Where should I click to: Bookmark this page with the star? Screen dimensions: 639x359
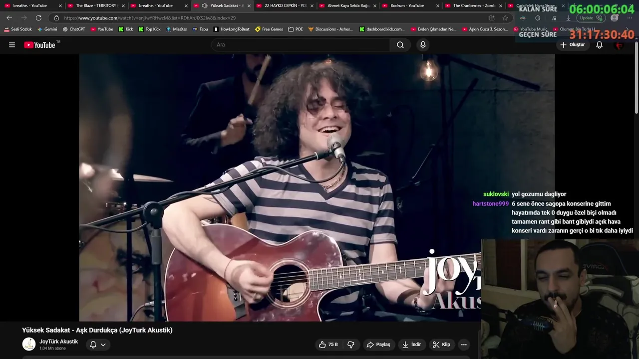(x=505, y=18)
